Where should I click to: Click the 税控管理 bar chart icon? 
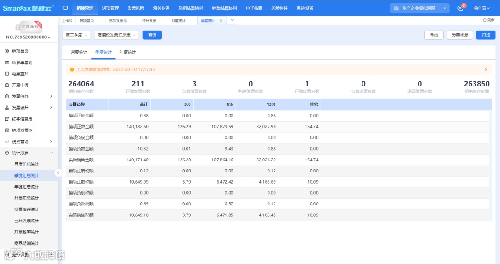6,141
